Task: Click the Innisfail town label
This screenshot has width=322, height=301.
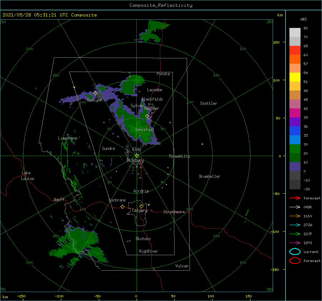Action: [145, 130]
